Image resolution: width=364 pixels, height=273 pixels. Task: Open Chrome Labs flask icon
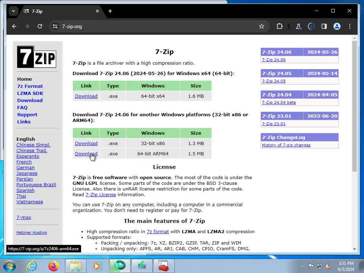pyautogui.click(x=298, y=26)
